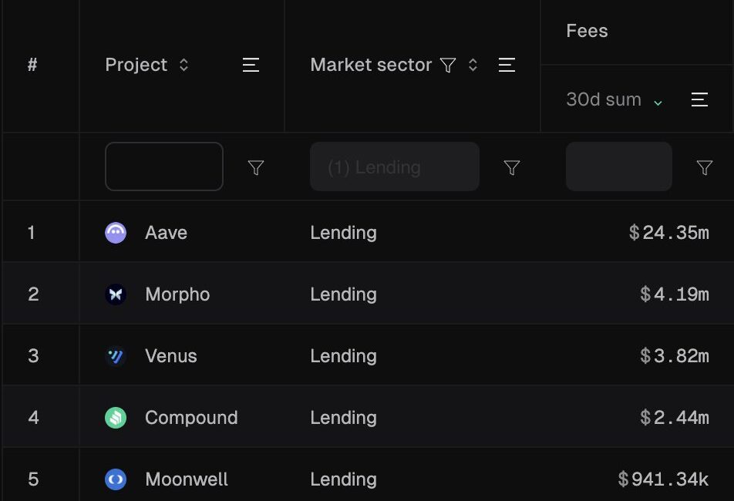Focus the Project filter text box
734x501 pixels.
point(164,166)
